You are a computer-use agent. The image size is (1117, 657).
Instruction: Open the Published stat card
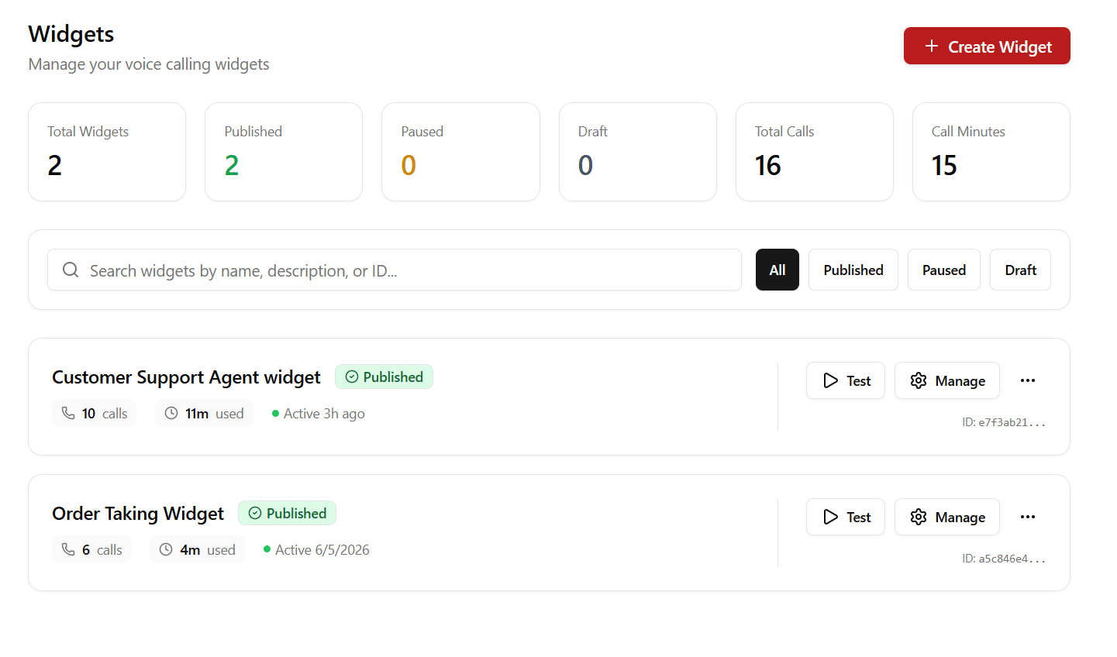[x=284, y=152]
